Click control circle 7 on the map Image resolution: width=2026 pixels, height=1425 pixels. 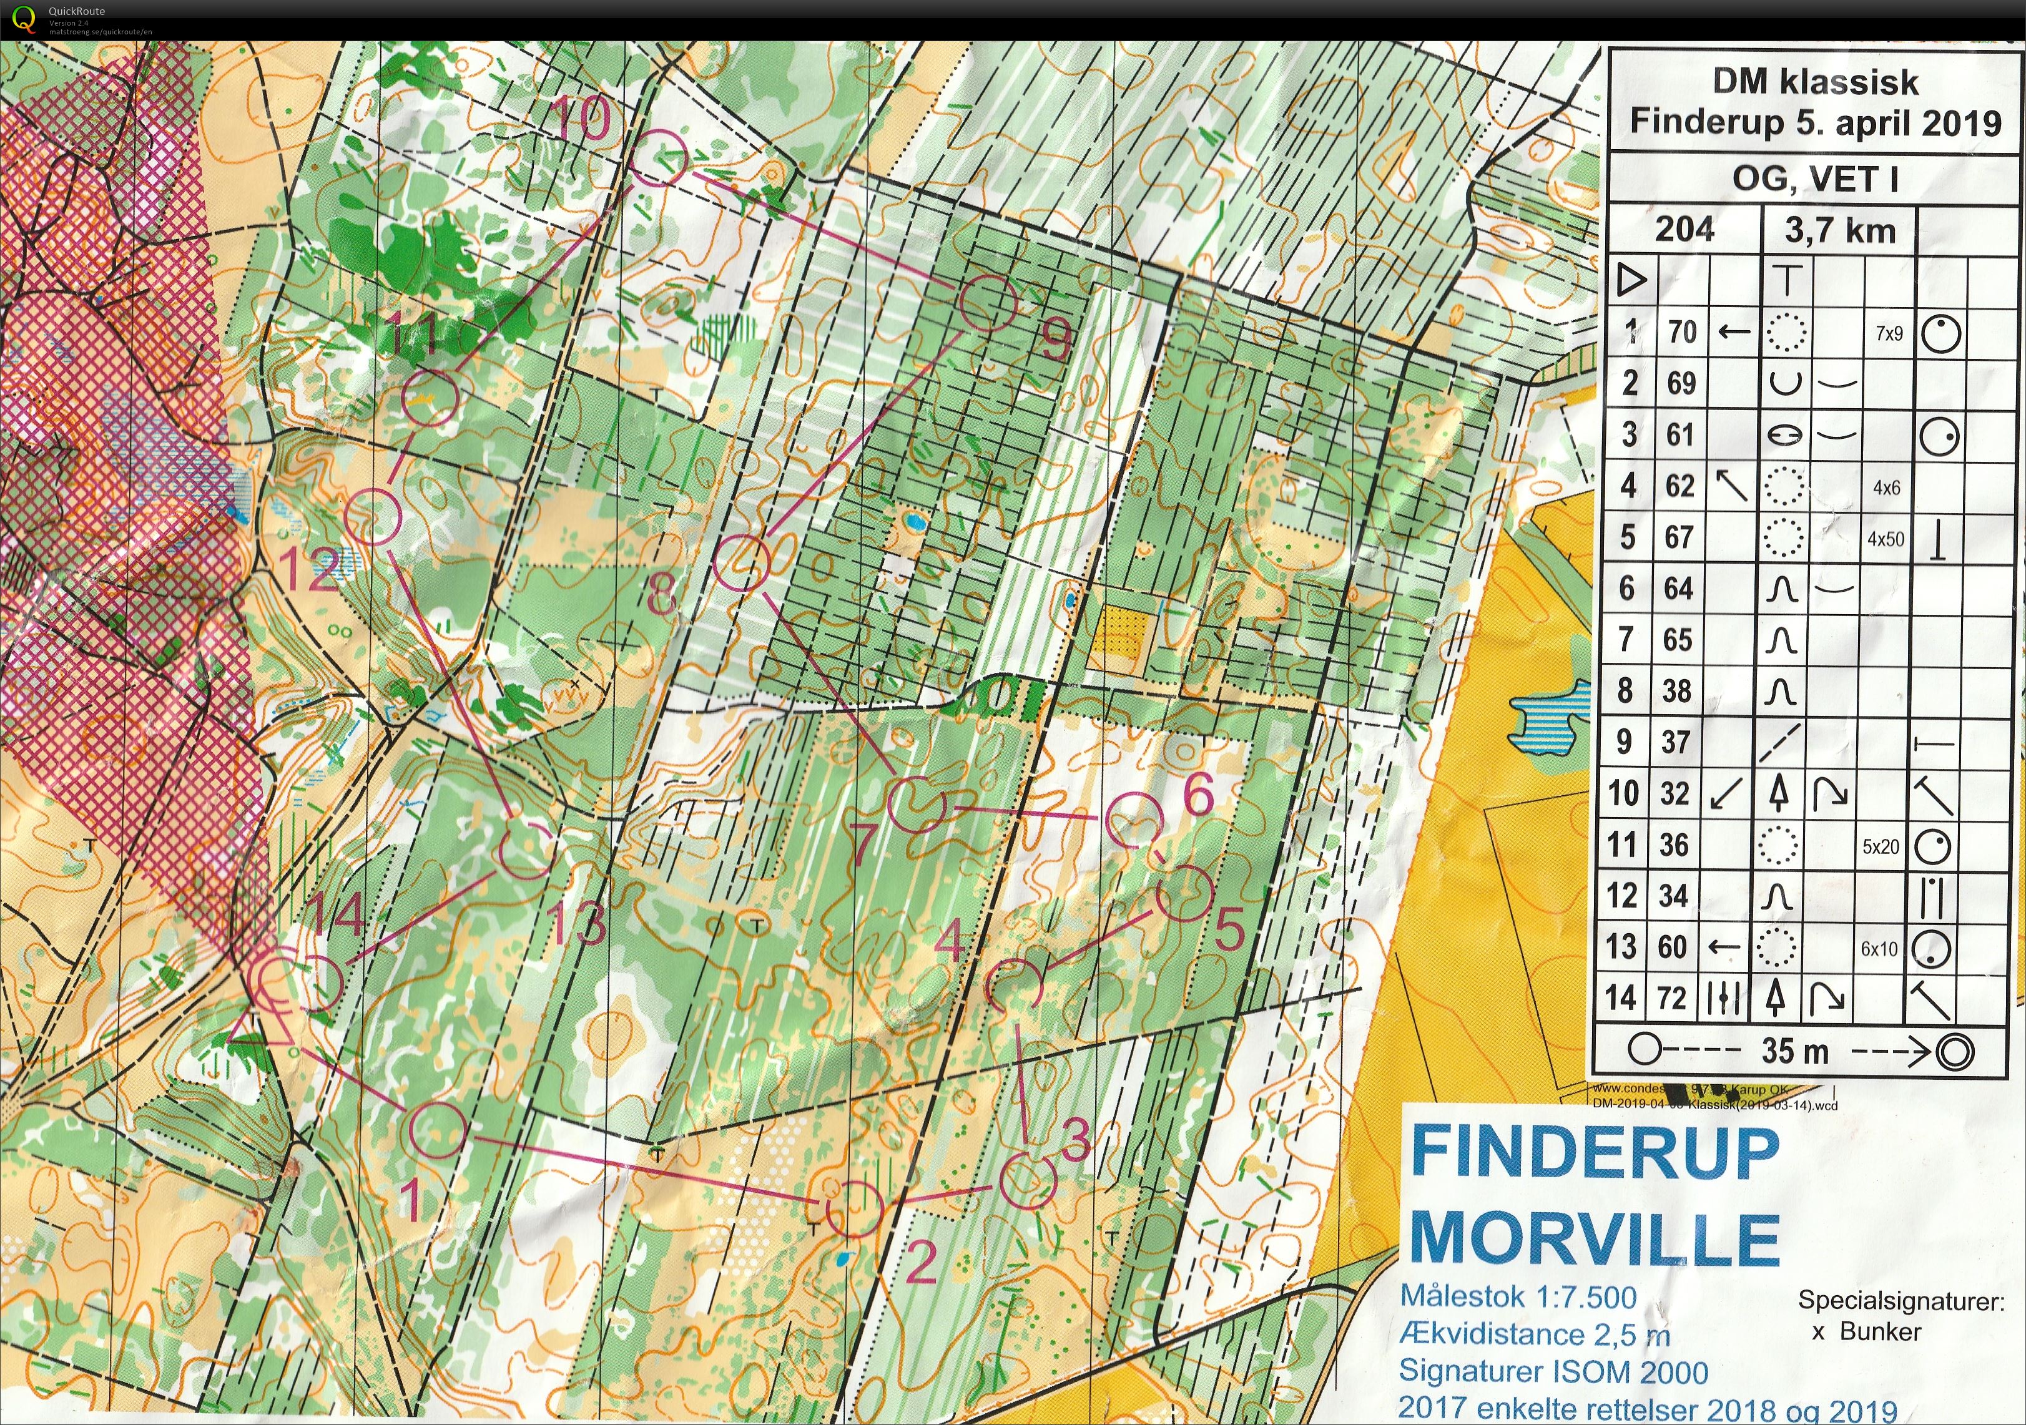tap(917, 804)
